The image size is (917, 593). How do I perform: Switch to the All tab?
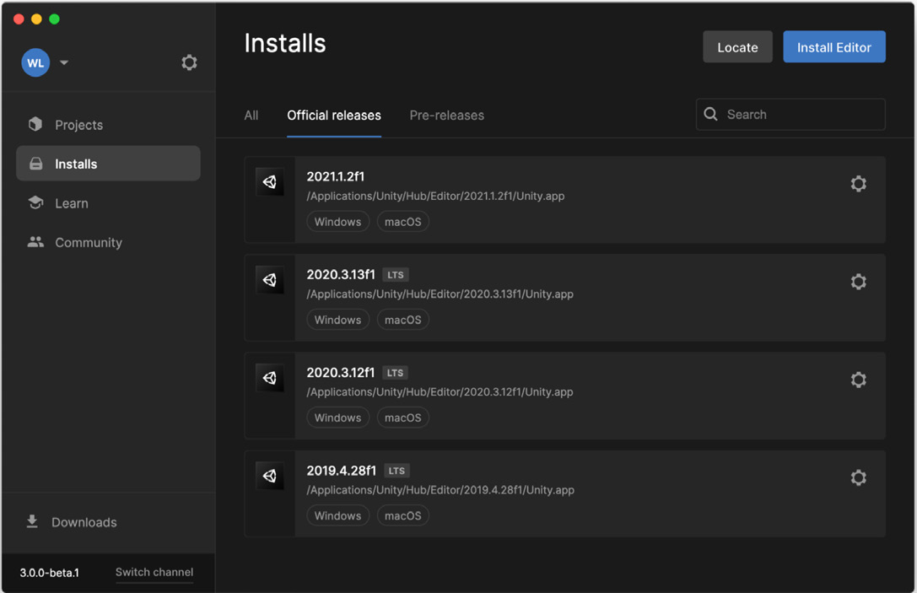click(251, 116)
